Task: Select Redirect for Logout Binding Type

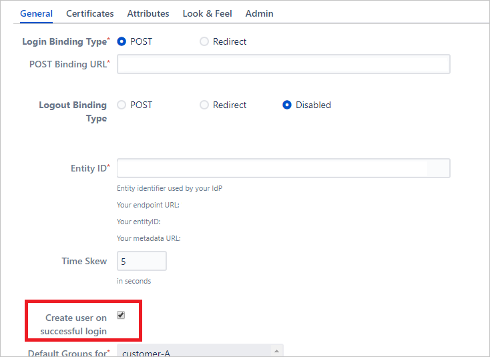Action: (204, 105)
